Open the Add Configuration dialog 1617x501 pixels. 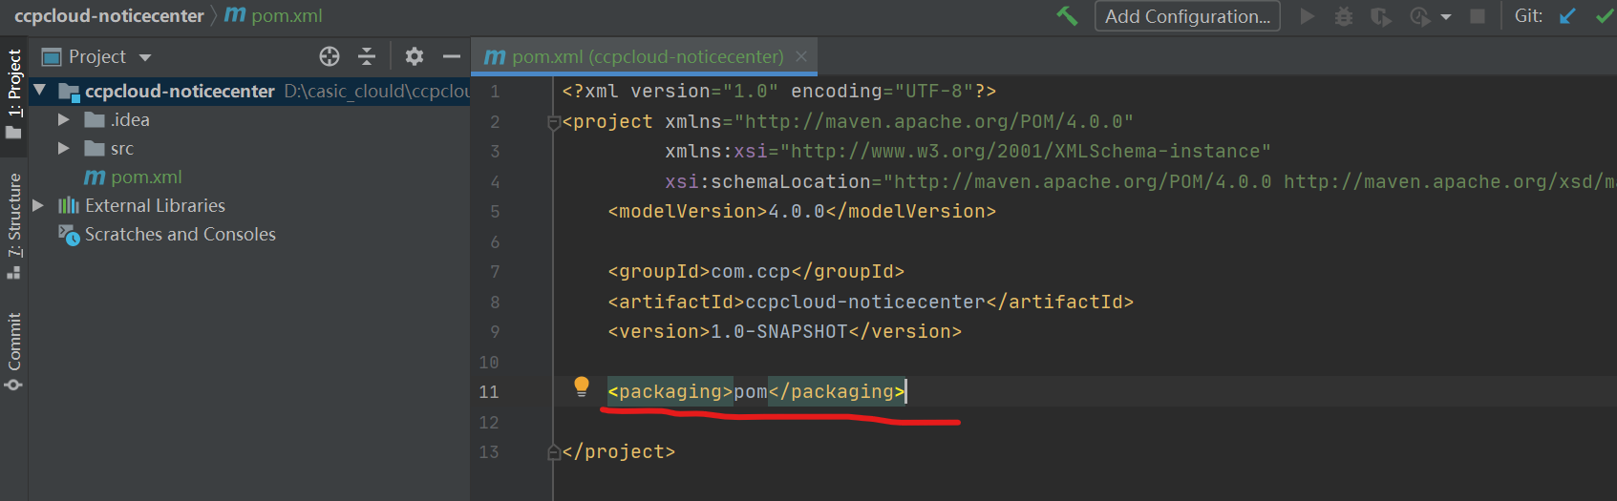1187,16
